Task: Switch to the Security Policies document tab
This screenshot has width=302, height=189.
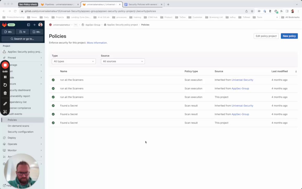Action: [143, 4]
